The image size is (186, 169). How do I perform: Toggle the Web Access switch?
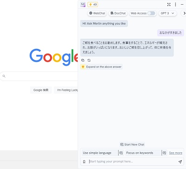click(151, 14)
